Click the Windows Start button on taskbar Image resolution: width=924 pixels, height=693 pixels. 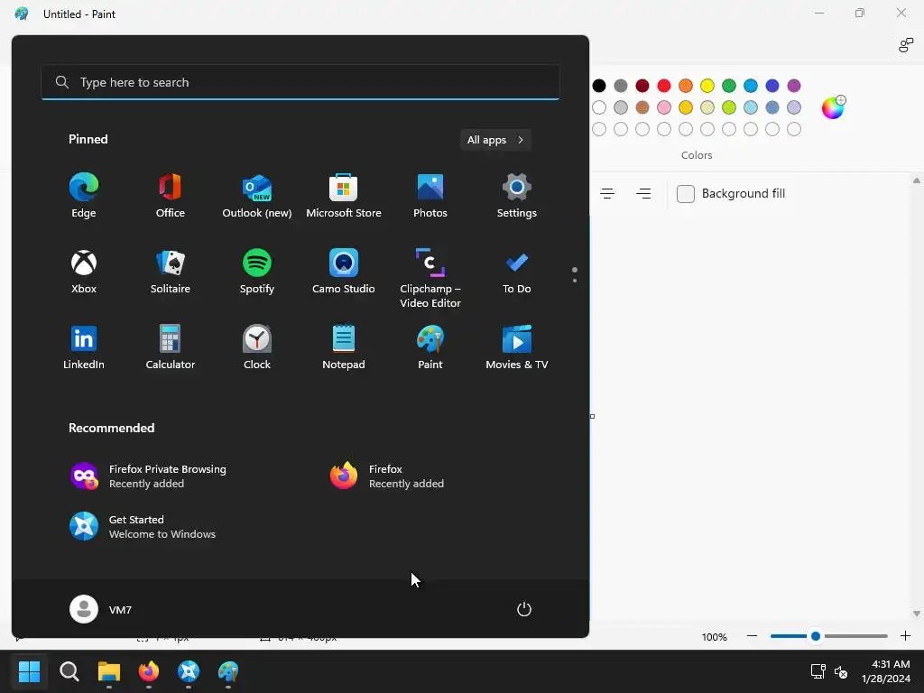click(29, 671)
